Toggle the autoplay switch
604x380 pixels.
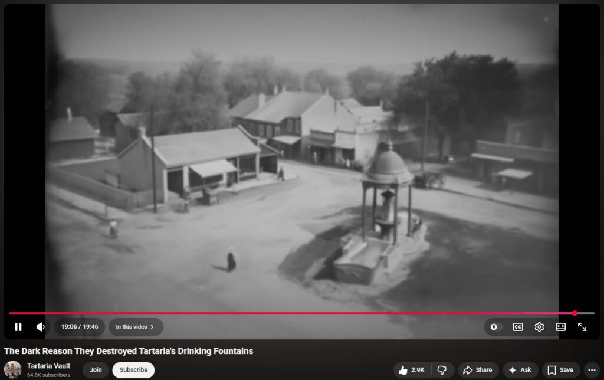tap(494, 327)
